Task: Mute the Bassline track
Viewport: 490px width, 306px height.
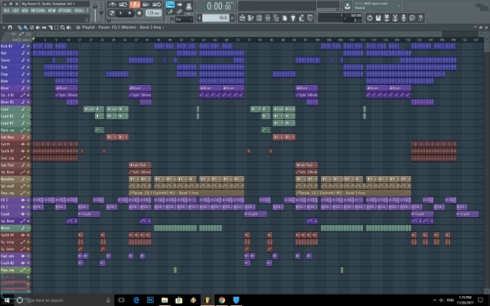Action: click(28, 179)
